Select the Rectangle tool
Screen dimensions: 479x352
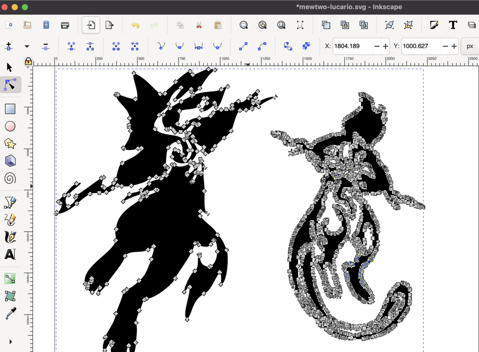pyautogui.click(x=10, y=109)
